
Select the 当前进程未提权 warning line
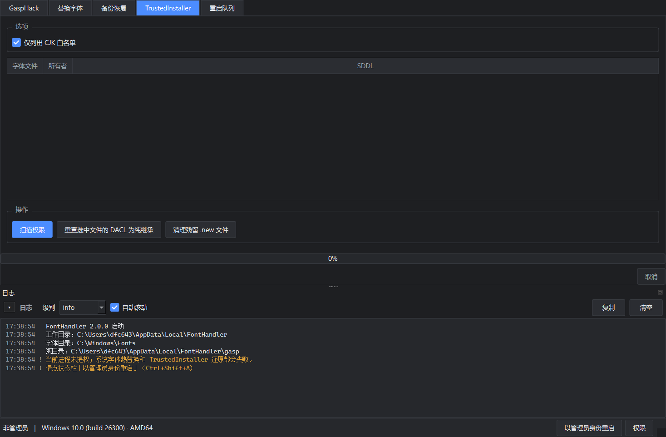[x=149, y=359]
